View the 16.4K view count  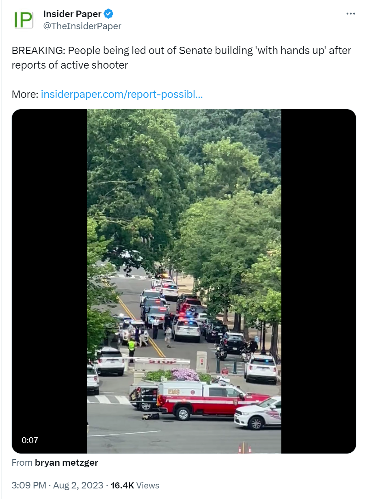coord(122,485)
